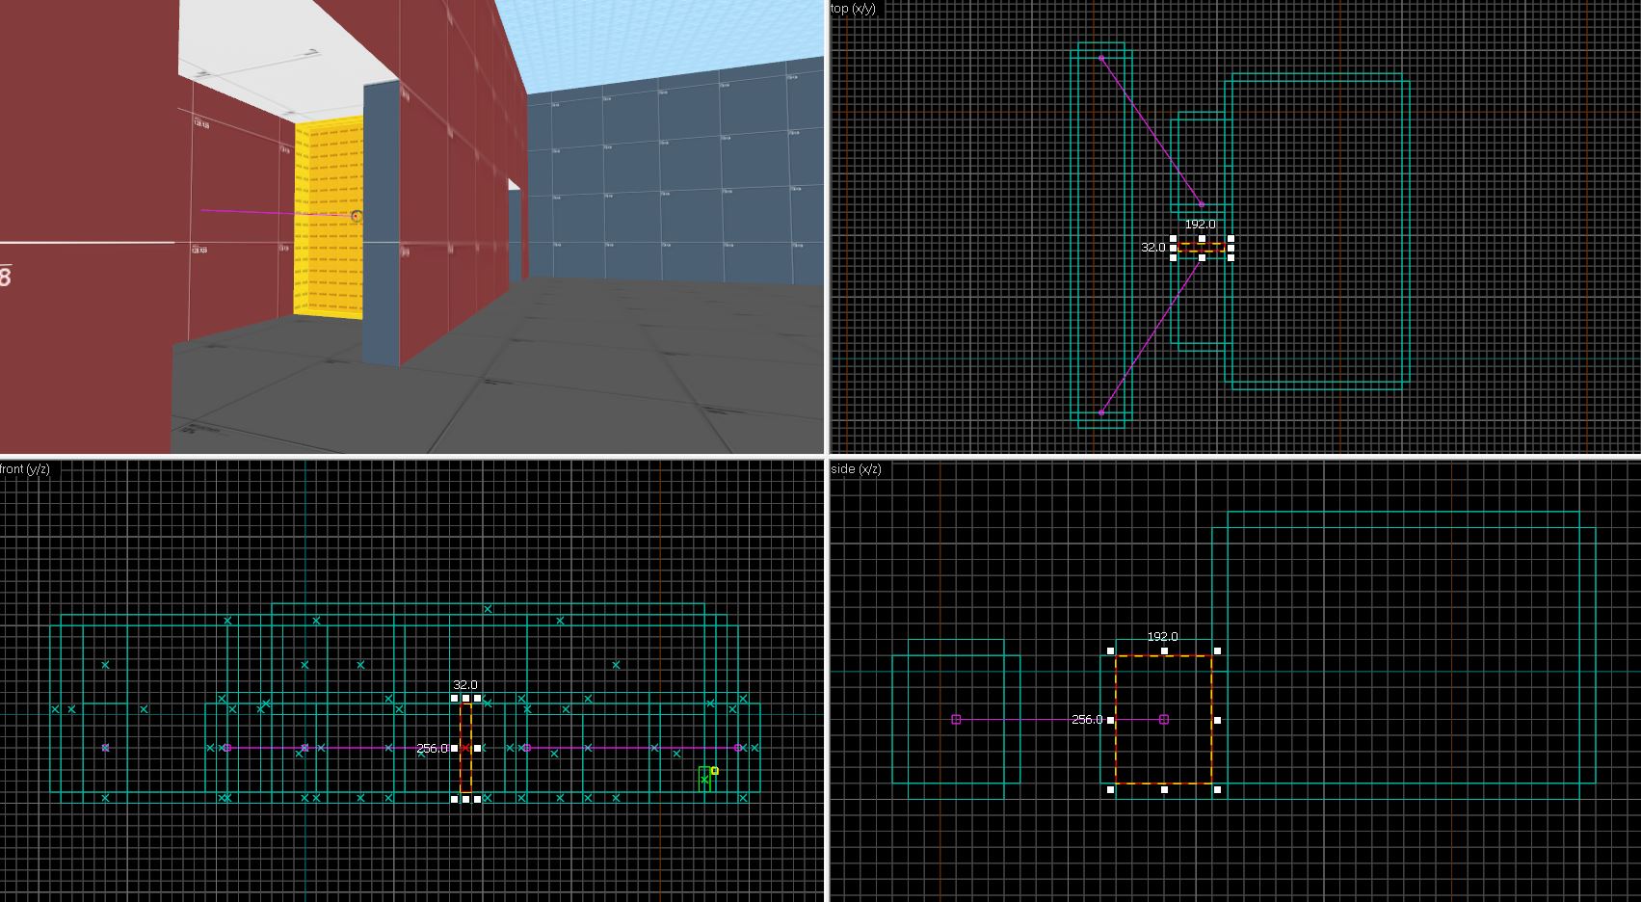Select bottommost purple path node in top view
The image size is (1641, 902).
[x=1101, y=412]
